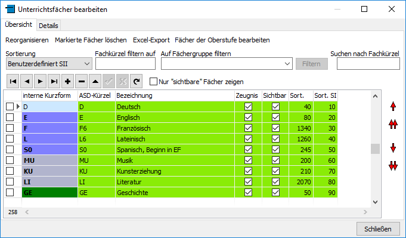Viewport: 406px width, 238px height.
Task: Click the Sort. SI column header
Action: [x=325, y=95]
